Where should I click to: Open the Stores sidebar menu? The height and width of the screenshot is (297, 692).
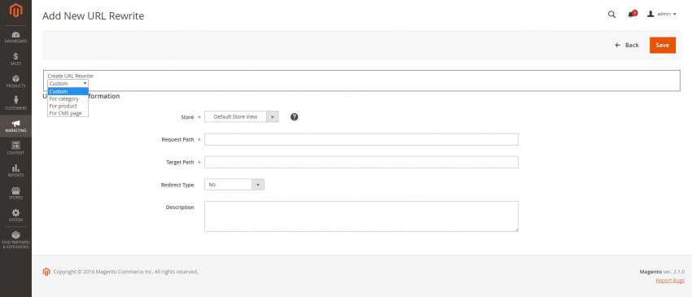coord(15,194)
